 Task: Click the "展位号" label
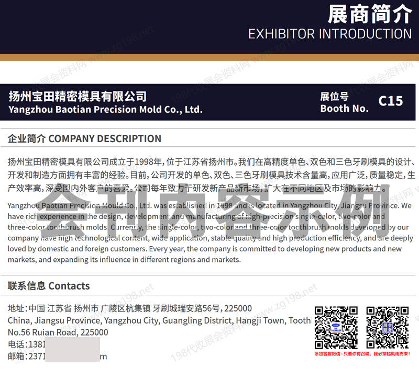point(334,96)
